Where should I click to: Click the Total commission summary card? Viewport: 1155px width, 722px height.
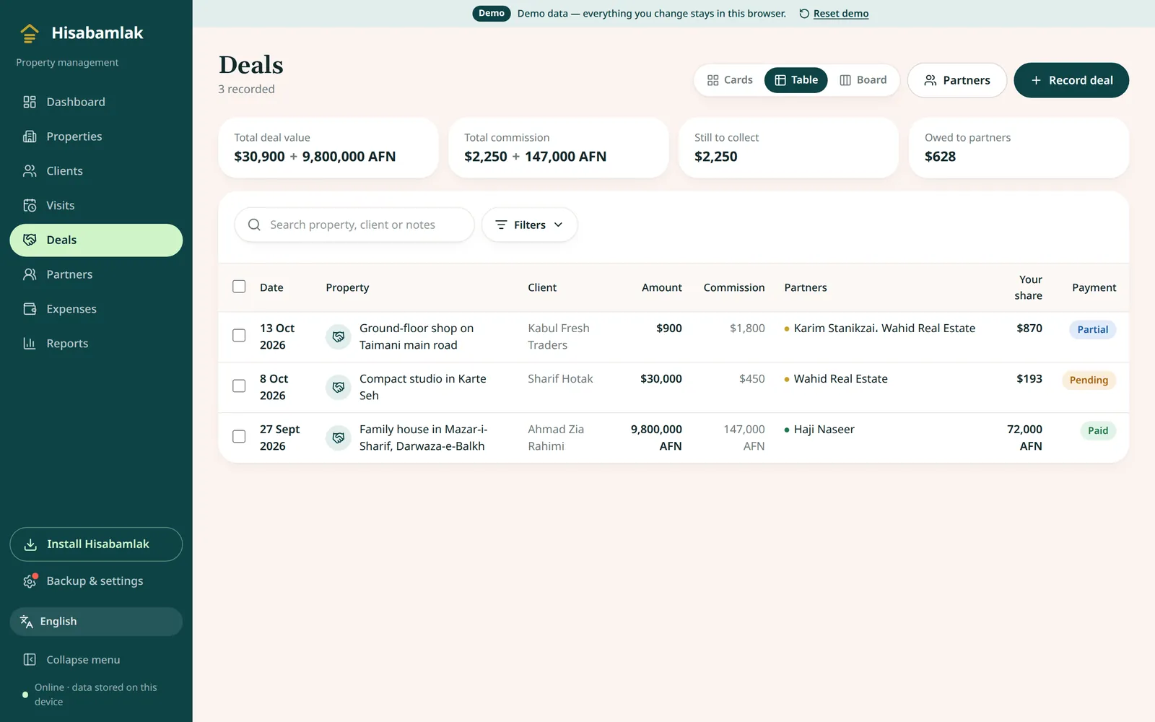(559, 148)
